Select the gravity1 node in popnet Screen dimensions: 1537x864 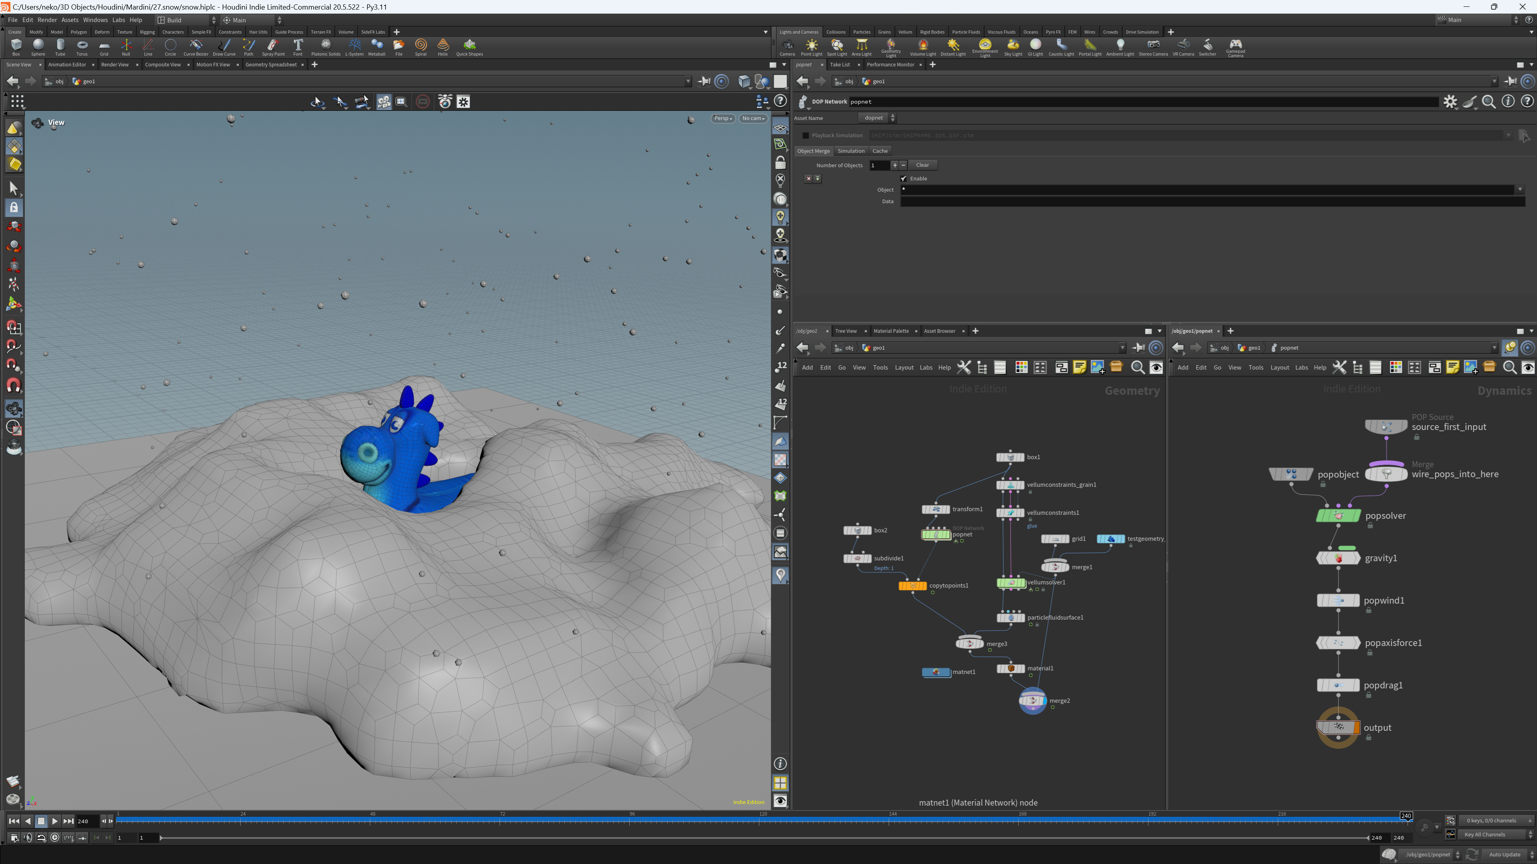(1338, 558)
